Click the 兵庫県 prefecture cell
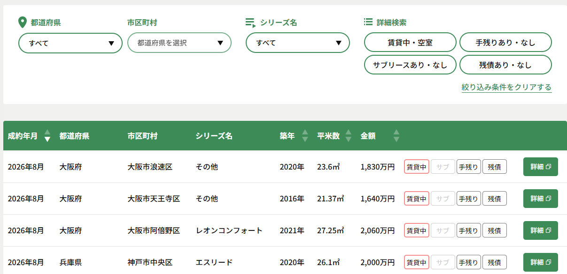Image resolution: width=567 pixels, height=274 pixels. (70, 262)
